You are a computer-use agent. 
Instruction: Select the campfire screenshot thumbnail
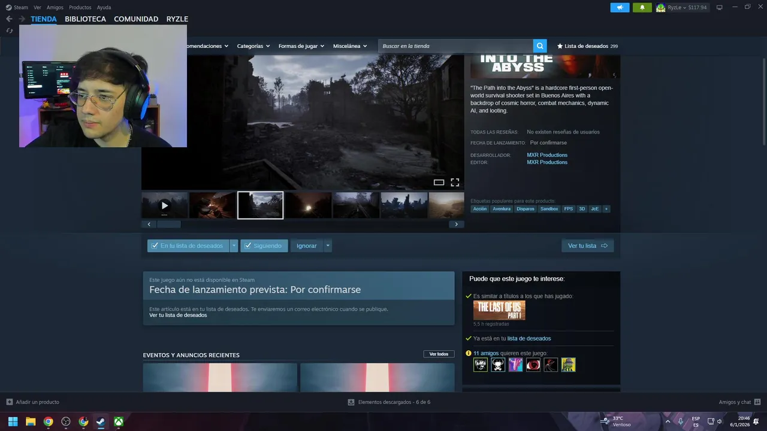pos(213,205)
